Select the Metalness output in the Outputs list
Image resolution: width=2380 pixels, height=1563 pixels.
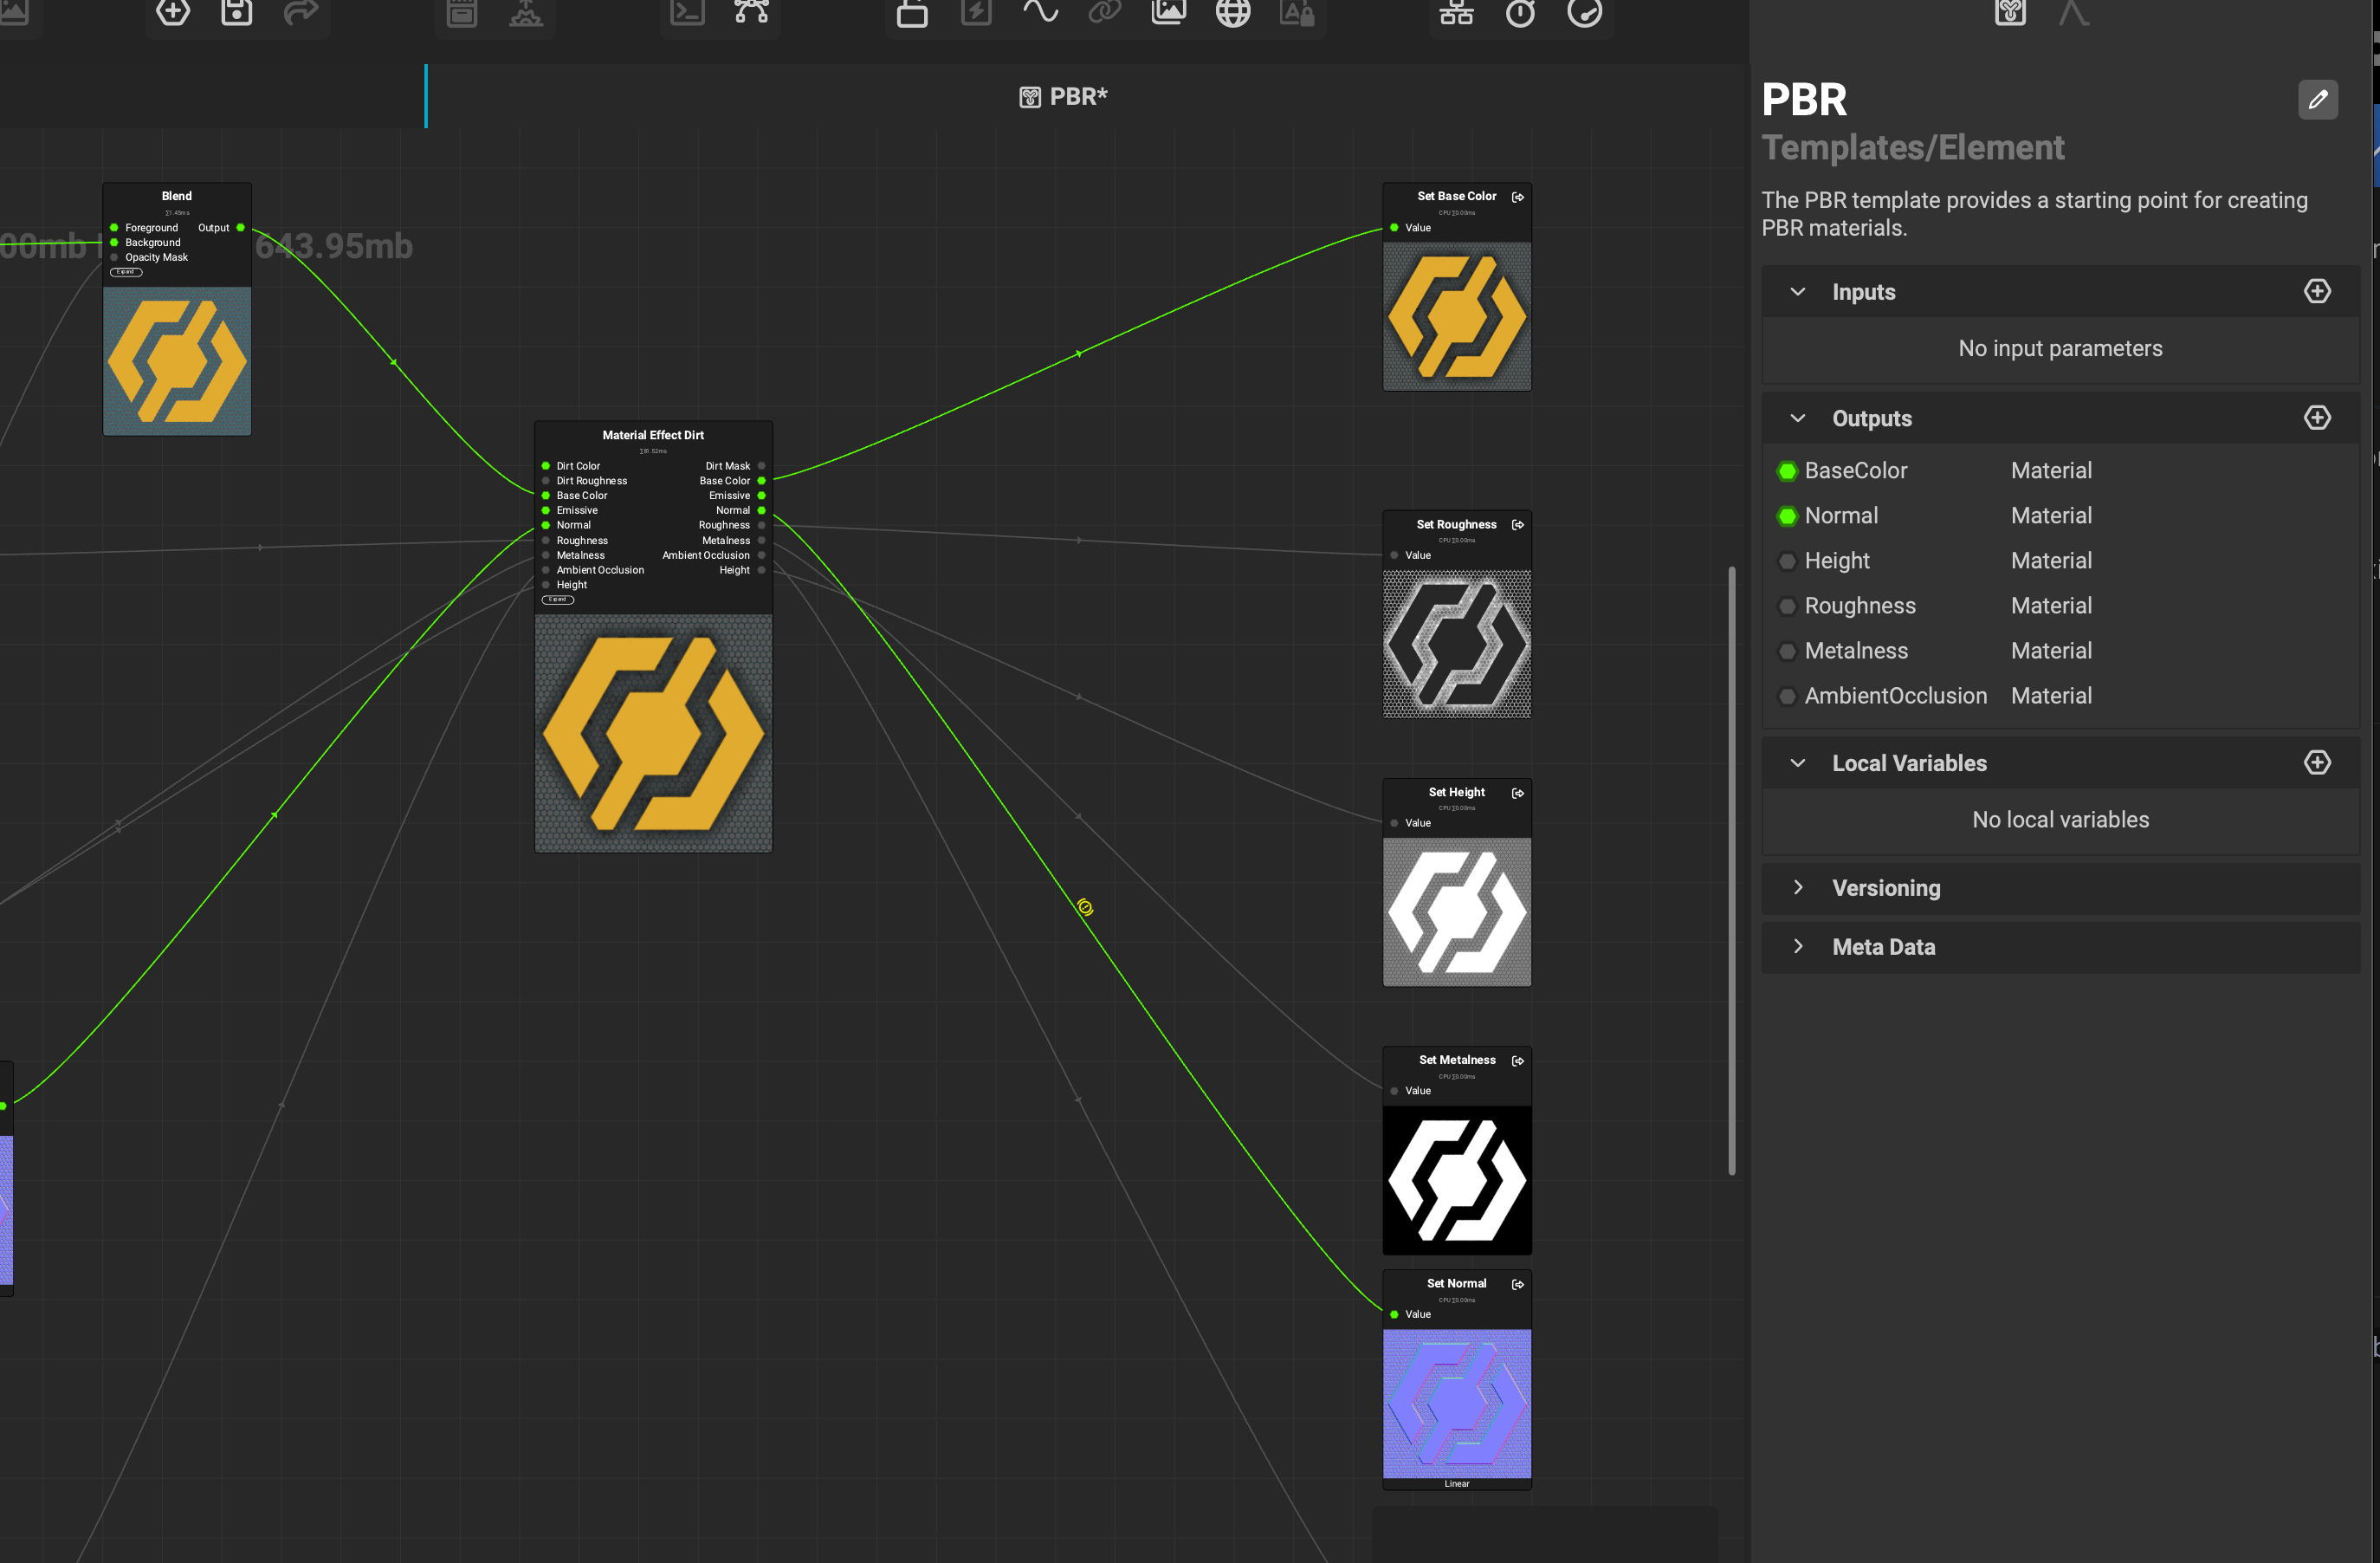coord(2060,651)
